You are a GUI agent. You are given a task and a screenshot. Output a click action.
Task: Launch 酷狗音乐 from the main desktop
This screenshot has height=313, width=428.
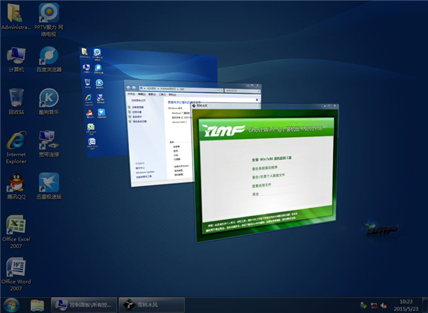(49, 101)
